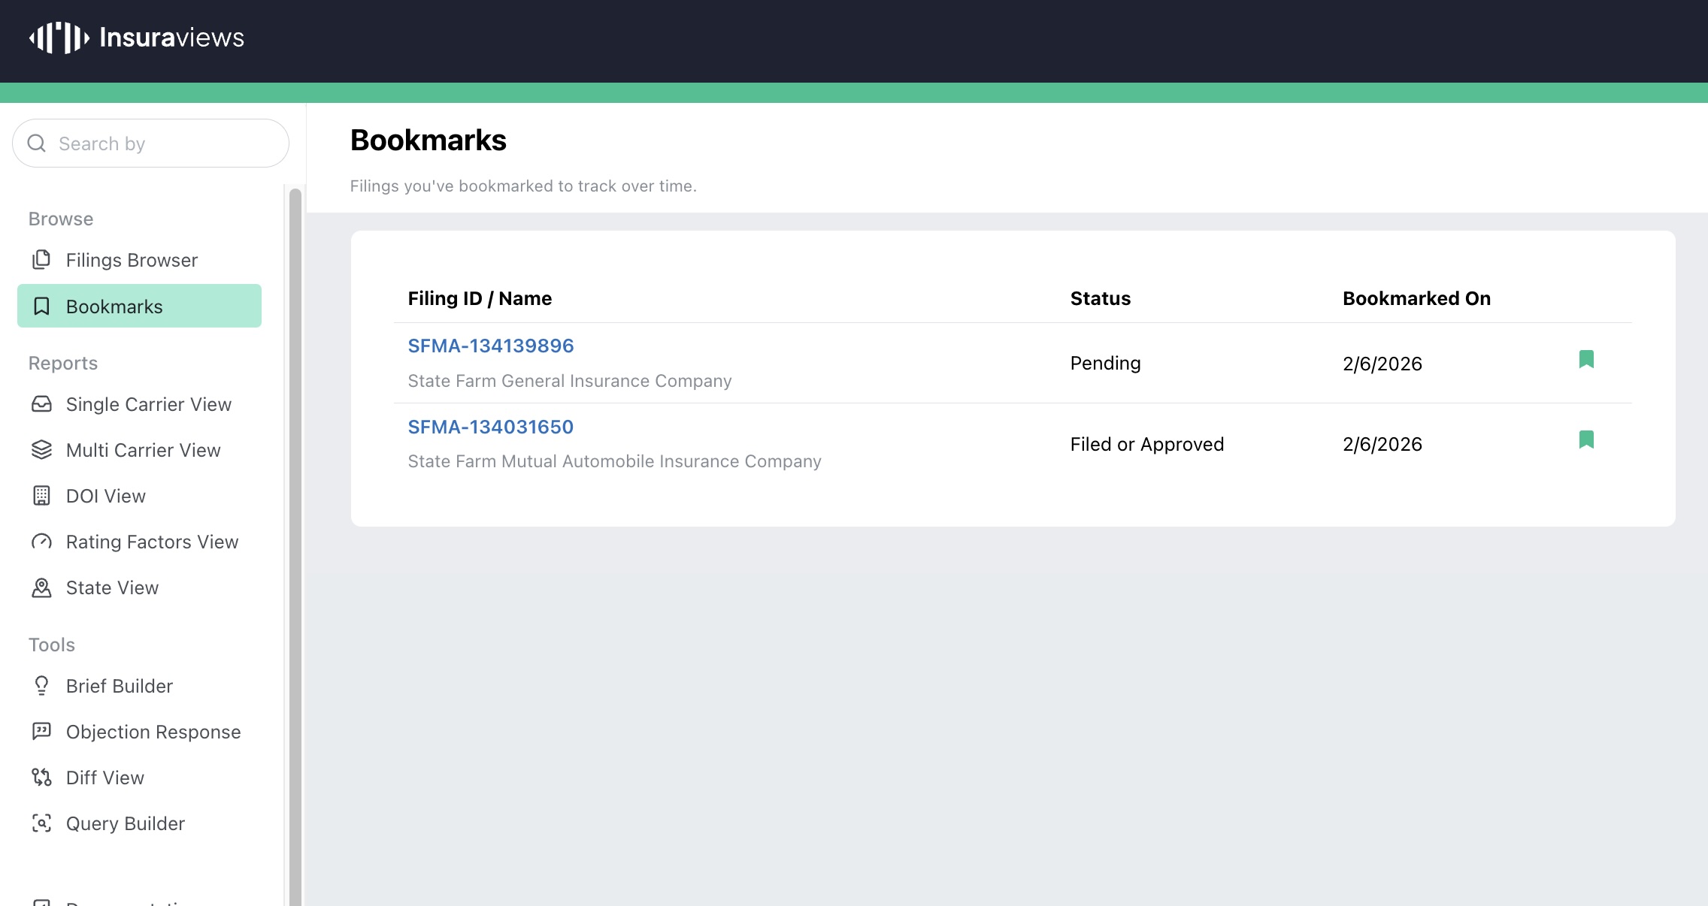Click the Insuraviews logo icon
1708x906 pixels.
tap(59, 38)
